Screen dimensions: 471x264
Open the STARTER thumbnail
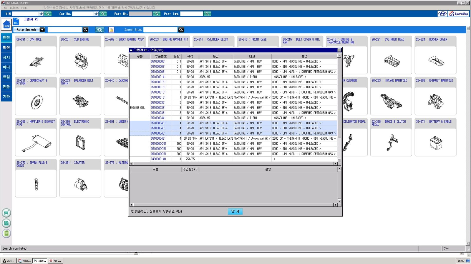point(80,183)
